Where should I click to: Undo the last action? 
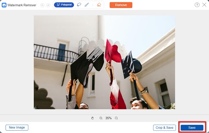point(42,5)
